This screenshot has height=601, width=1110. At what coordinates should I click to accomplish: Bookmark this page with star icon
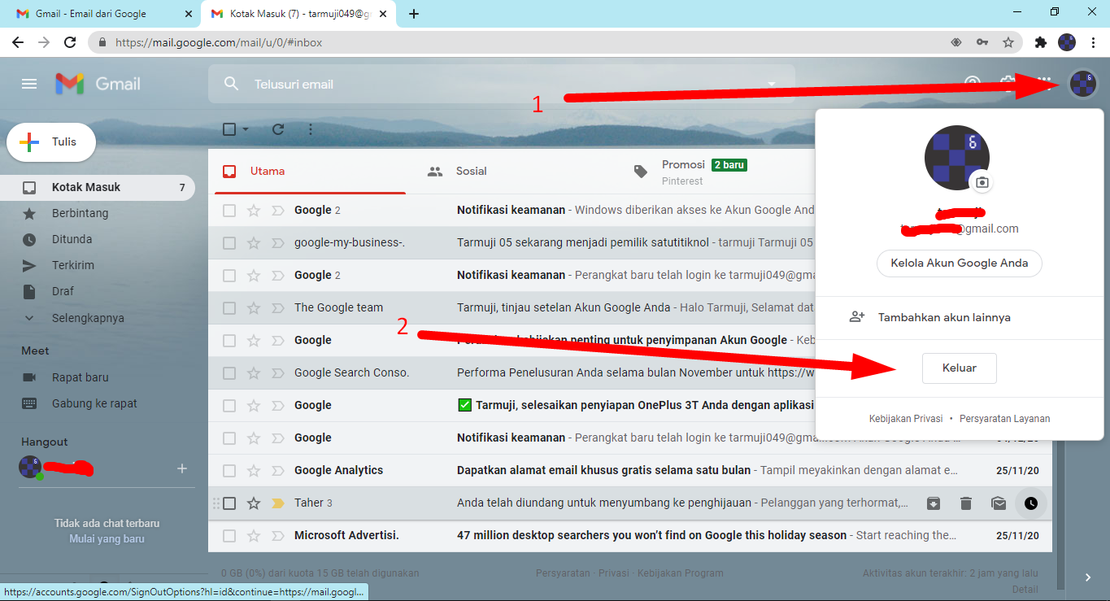[x=1008, y=42]
